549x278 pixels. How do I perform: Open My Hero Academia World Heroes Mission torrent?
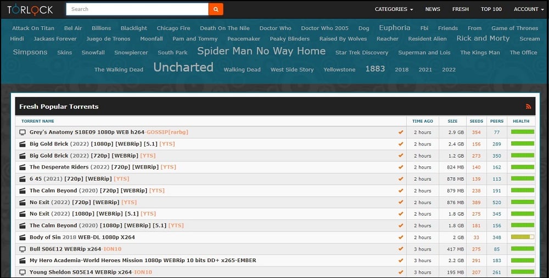[143, 260]
